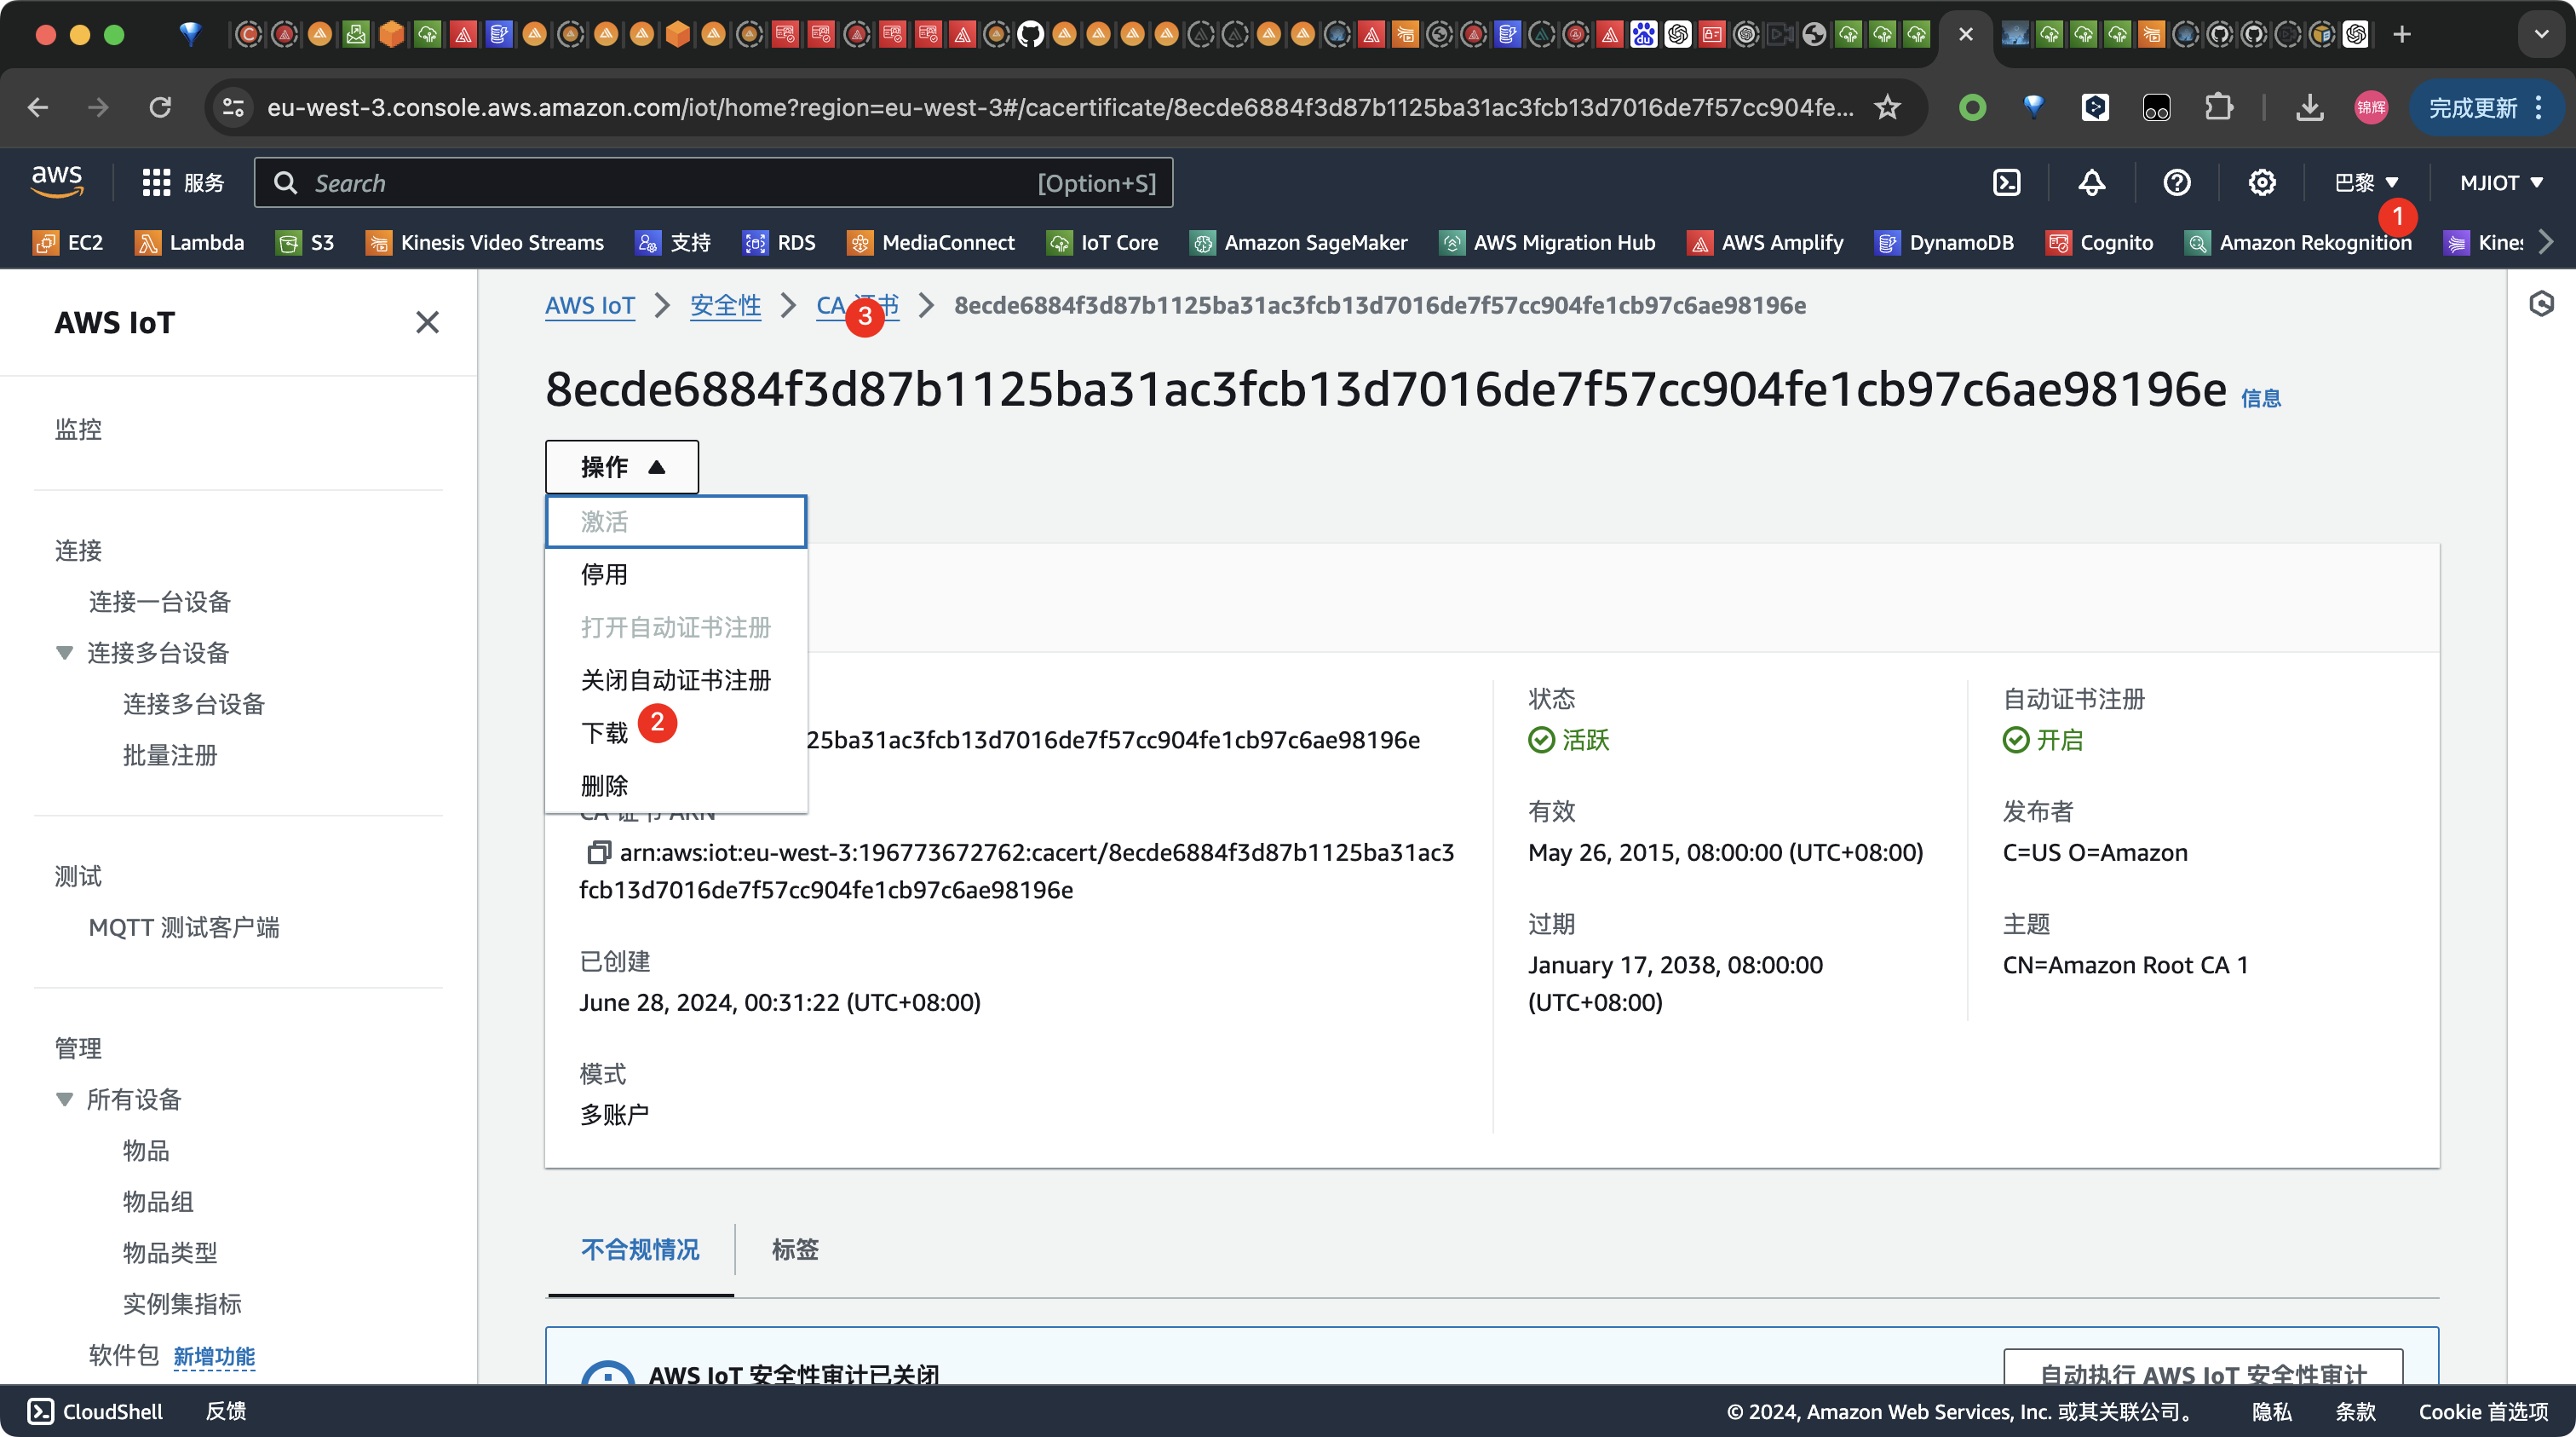This screenshot has width=2576, height=1437.
Task: Launch CloudShell from top navigation bar
Action: click(x=2006, y=183)
